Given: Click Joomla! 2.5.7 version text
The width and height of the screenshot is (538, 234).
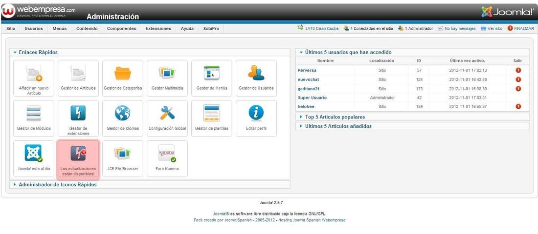Looking at the screenshot, I should [271, 203].
